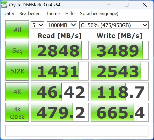Open the Sprache(Language) menu

99,14
